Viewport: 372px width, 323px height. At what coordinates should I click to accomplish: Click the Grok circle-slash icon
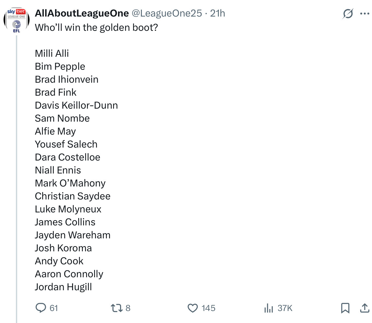tap(348, 14)
